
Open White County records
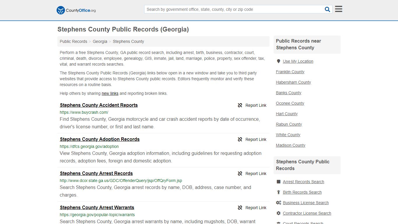point(288,135)
